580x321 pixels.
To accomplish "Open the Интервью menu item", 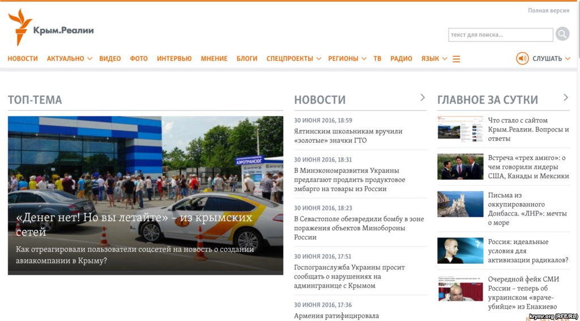I will pyautogui.click(x=174, y=58).
